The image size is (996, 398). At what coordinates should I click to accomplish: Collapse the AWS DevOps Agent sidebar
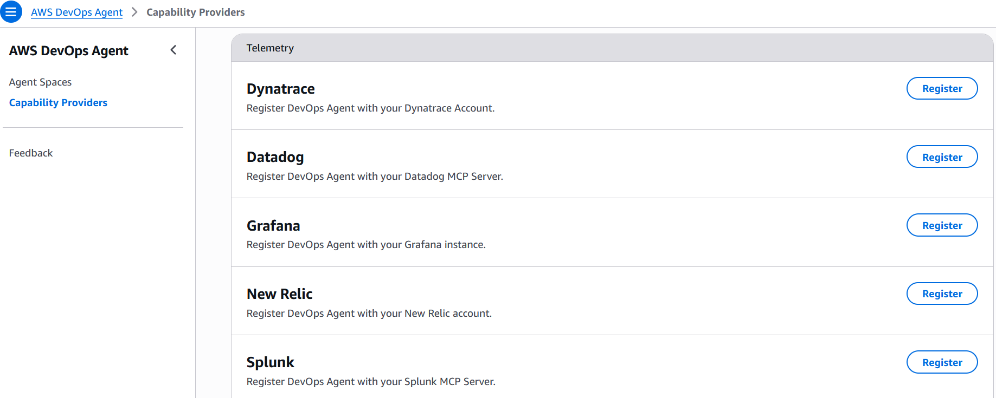point(174,50)
